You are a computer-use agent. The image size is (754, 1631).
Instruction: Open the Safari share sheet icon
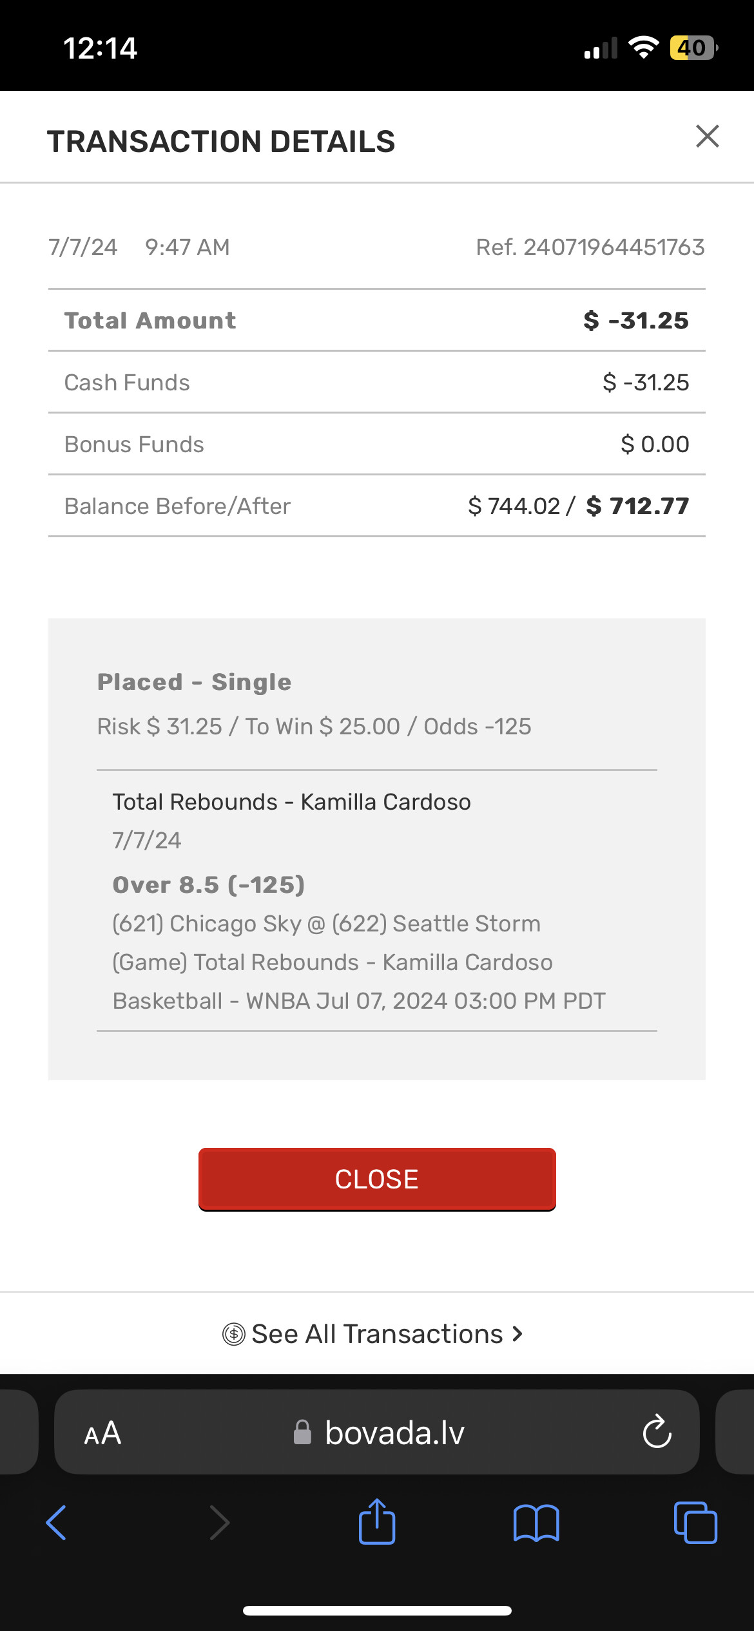[x=377, y=1521]
